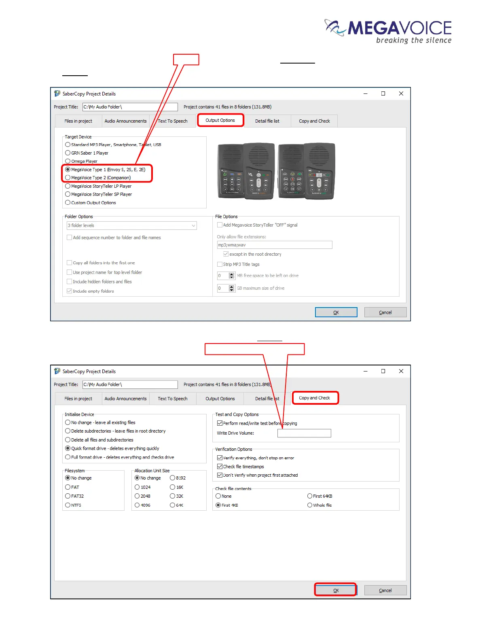Click MB free space spinner arrows
The width and height of the screenshot is (495, 641).
click(232, 276)
